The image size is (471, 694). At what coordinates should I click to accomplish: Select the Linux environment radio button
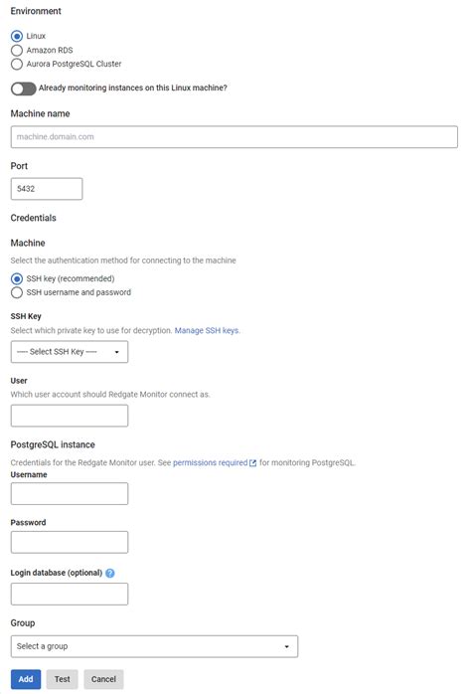(x=17, y=36)
